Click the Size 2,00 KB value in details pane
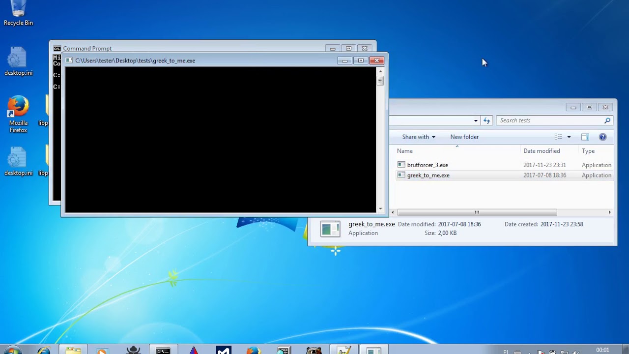Screen dimensions: 629x354 point(448,233)
